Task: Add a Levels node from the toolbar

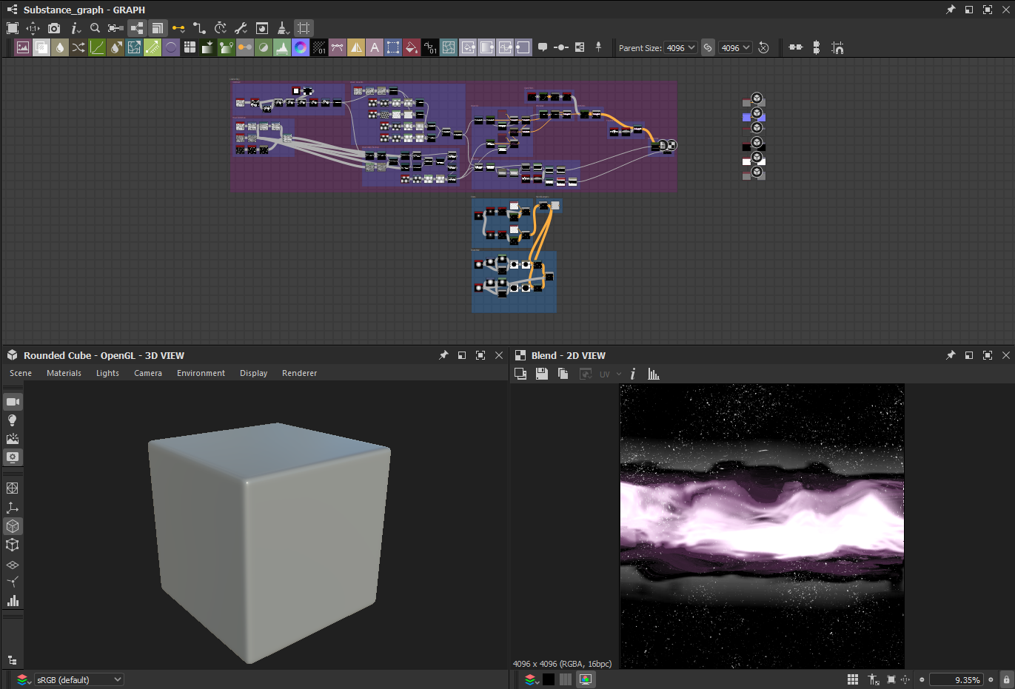Action: 282,47
